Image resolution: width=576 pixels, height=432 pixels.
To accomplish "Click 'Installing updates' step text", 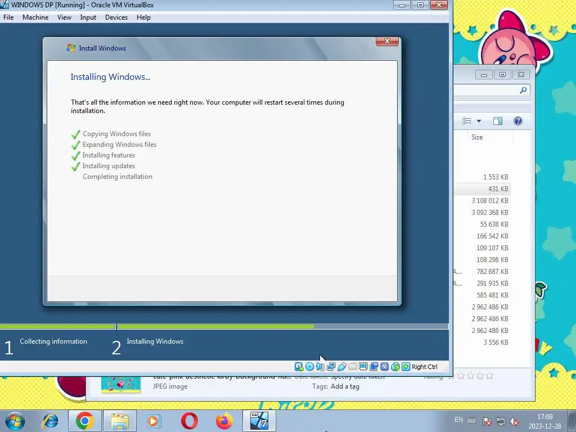I will pyautogui.click(x=109, y=166).
